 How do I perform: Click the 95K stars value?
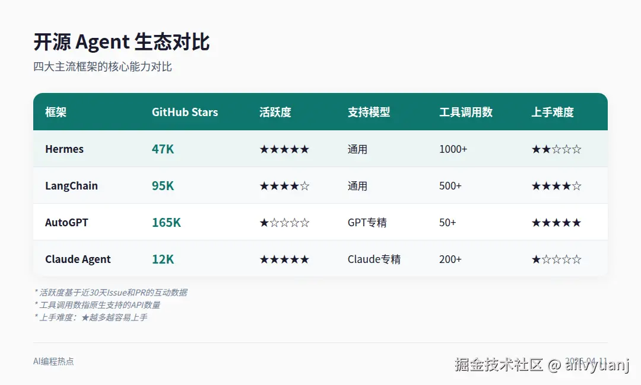click(x=163, y=185)
